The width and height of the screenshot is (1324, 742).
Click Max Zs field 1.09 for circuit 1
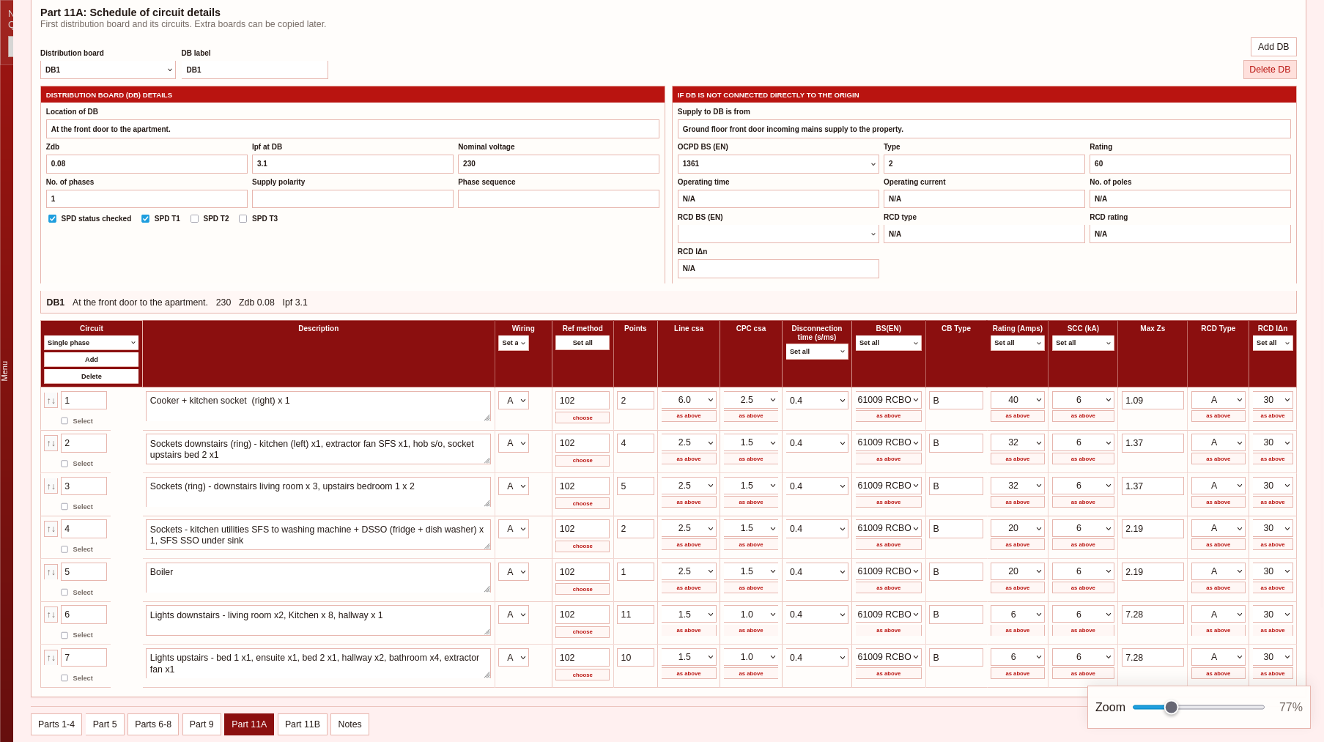(x=1153, y=401)
